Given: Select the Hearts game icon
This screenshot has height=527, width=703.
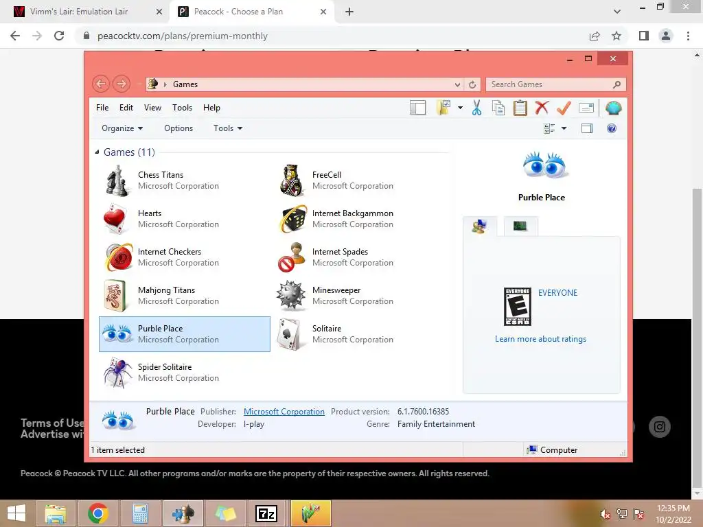Looking at the screenshot, I should coord(117,219).
